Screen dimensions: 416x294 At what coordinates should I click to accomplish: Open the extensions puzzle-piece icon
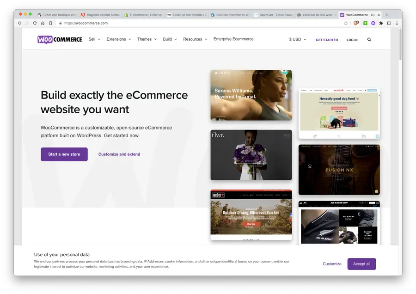(381, 23)
